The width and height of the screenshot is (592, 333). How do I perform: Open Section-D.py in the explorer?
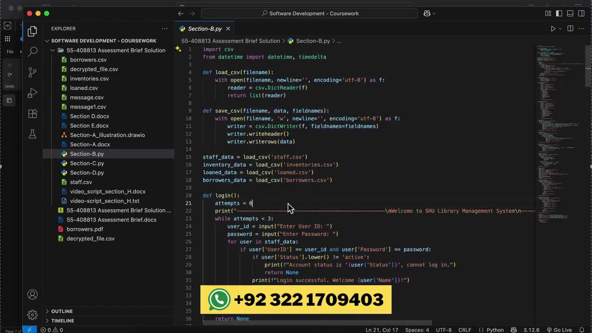[x=87, y=173]
